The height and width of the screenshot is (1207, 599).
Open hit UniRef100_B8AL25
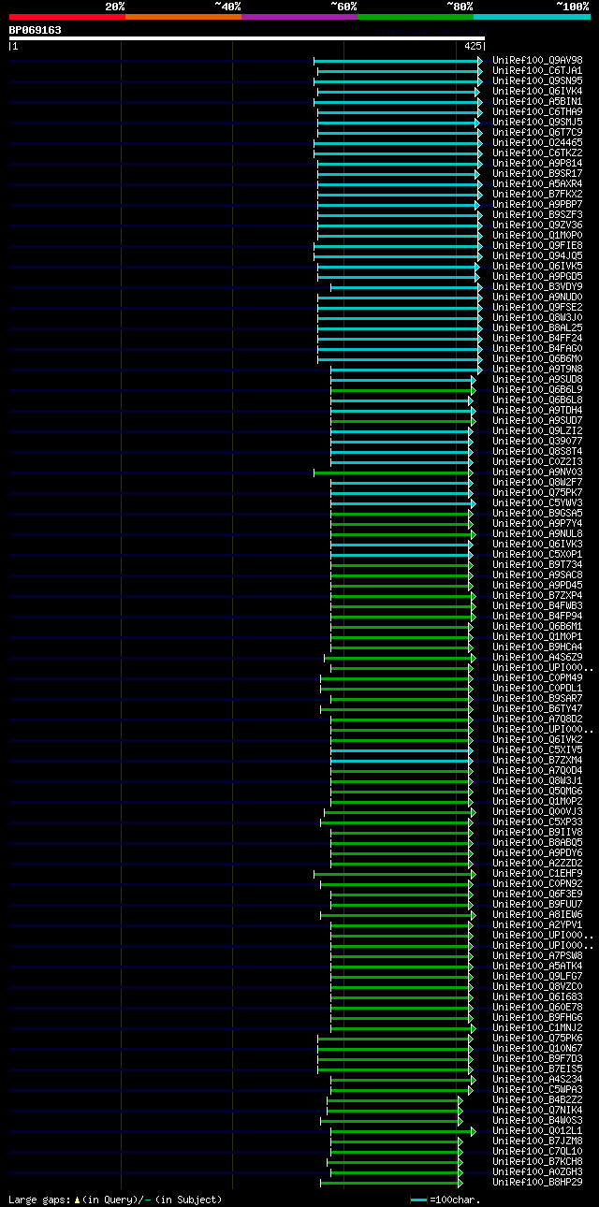click(537, 327)
